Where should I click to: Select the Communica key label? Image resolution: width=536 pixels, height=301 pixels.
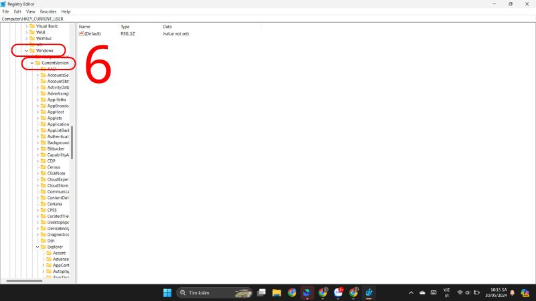(x=58, y=192)
